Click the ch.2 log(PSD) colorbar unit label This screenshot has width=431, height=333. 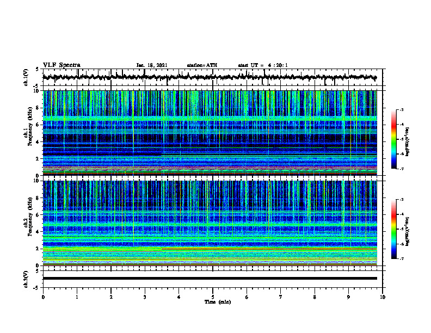click(x=408, y=231)
